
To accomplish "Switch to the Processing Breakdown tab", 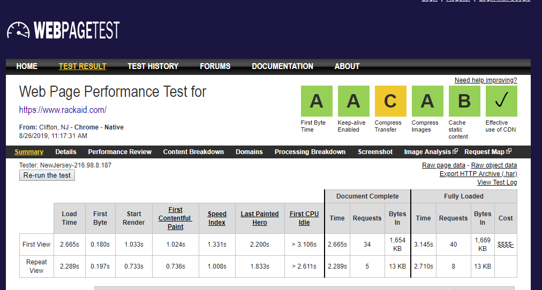I will tap(310, 152).
